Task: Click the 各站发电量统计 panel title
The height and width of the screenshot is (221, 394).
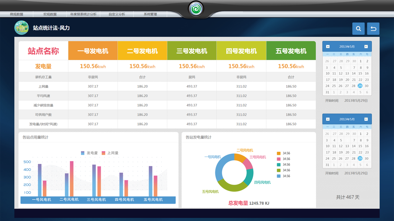Action: [x=199, y=137]
